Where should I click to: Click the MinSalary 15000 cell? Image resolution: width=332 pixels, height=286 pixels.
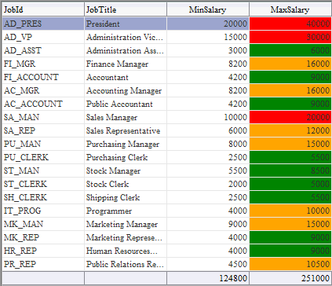click(x=208, y=37)
